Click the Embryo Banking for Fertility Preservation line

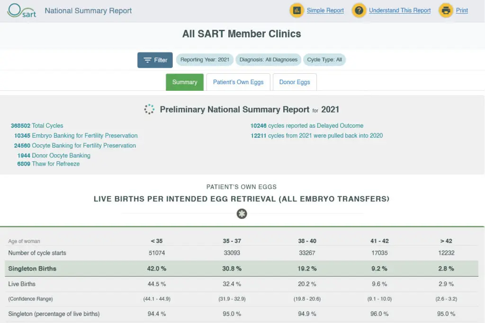point(76,136)
